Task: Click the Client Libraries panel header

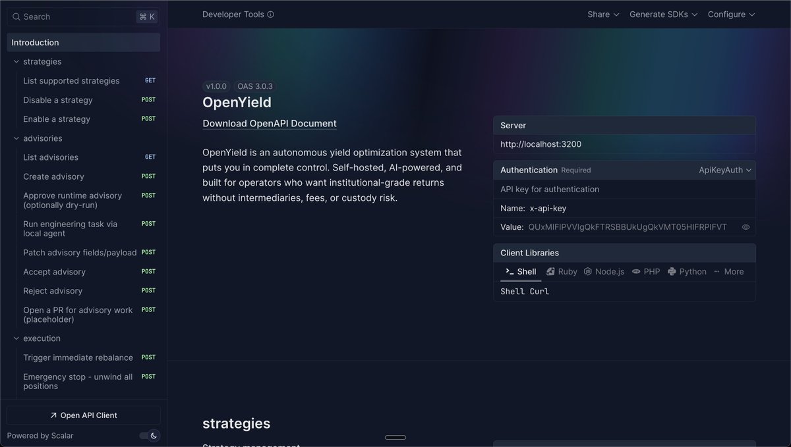Action: 624,253
